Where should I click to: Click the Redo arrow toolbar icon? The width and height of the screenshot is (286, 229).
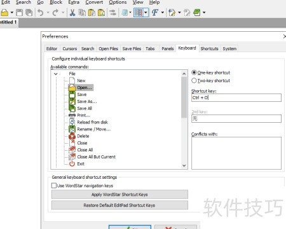55,13
